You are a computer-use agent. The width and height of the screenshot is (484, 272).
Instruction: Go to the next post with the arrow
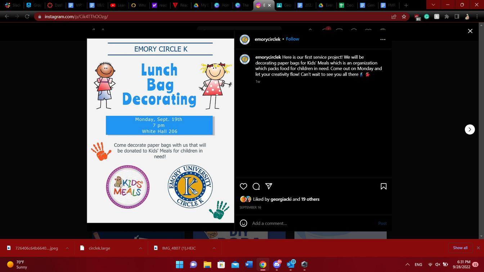tap(470, 130)
